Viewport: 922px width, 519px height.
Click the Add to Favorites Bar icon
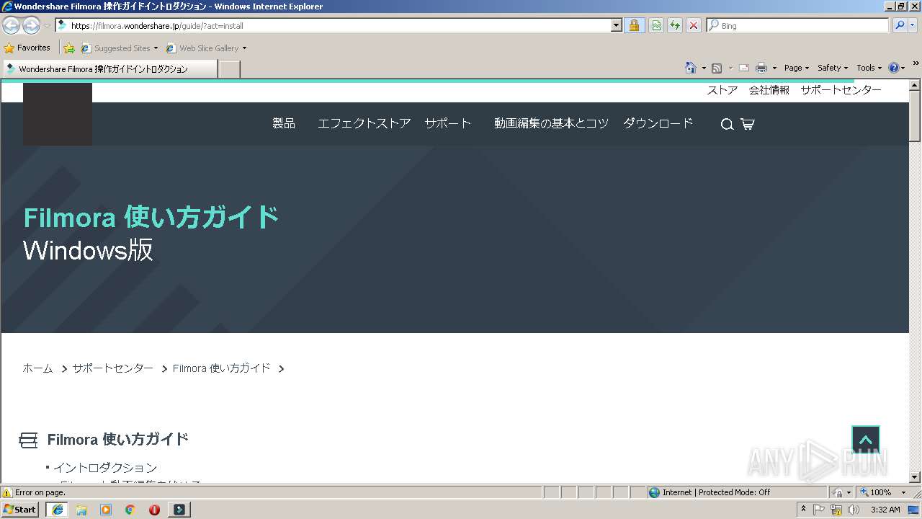coord(69,48)
